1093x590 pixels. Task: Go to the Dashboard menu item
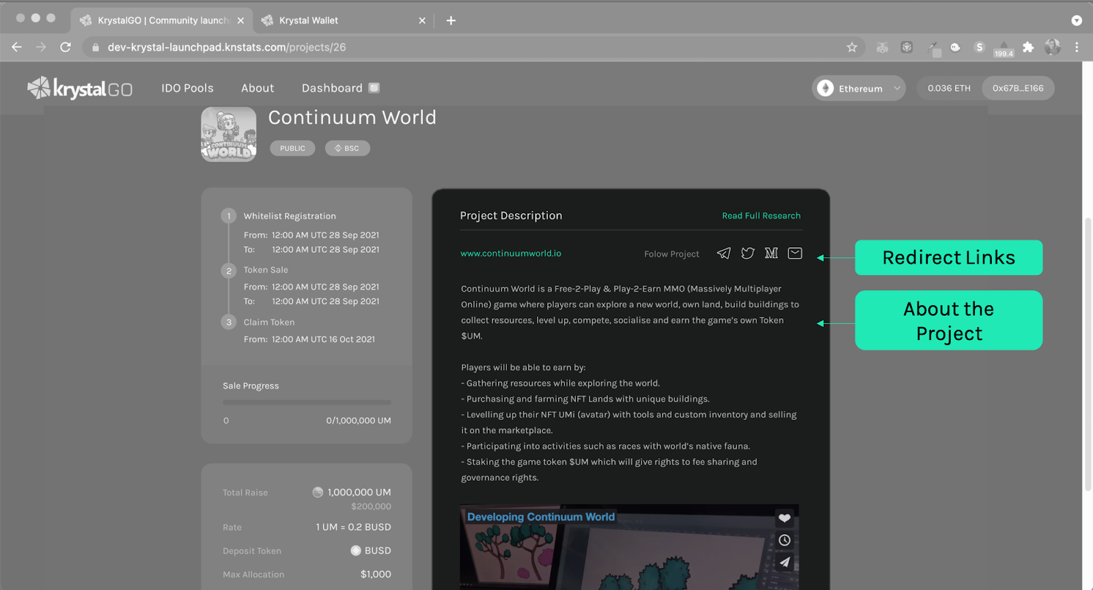332,88
